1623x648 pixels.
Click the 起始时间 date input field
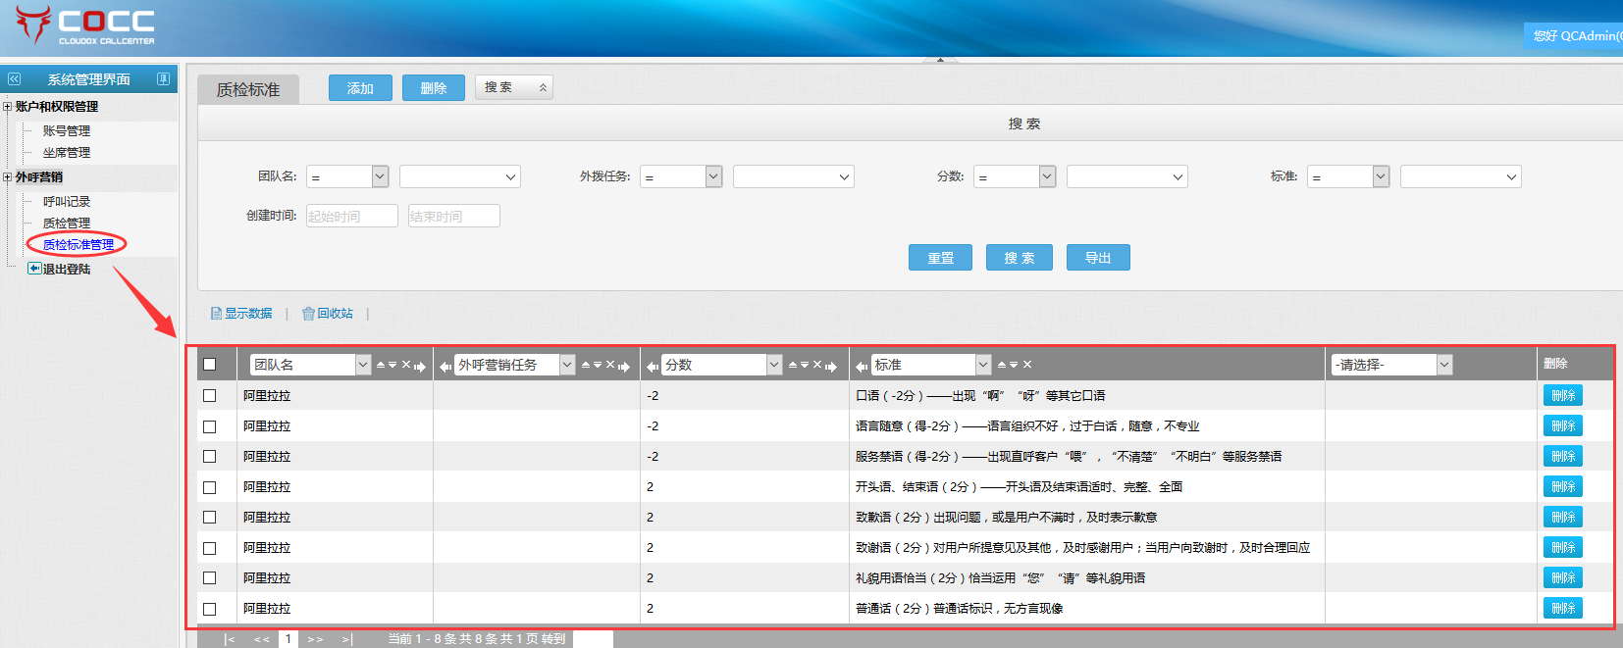click(351, 216)
